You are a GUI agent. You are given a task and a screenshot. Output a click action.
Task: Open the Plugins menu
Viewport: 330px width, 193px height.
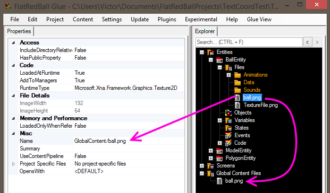[x=167, y=19]
